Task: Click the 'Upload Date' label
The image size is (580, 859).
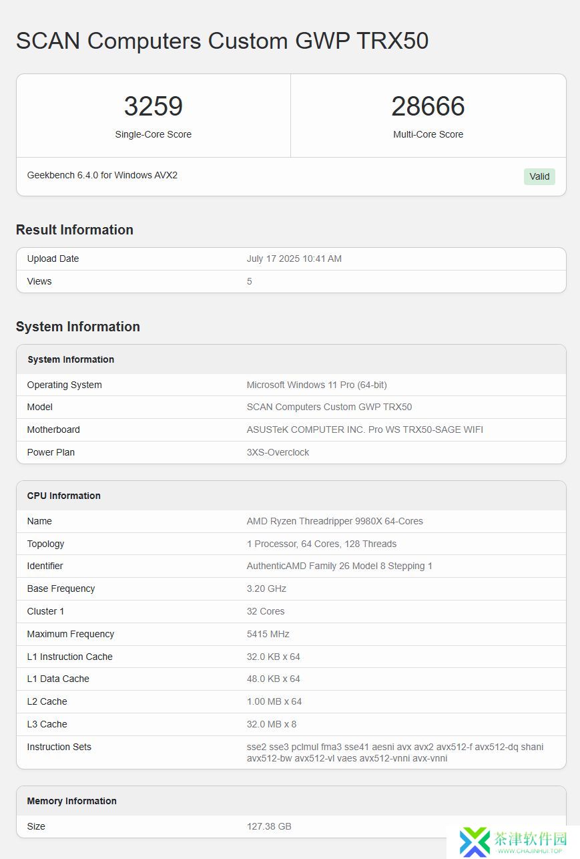Action: click(53, 259)
